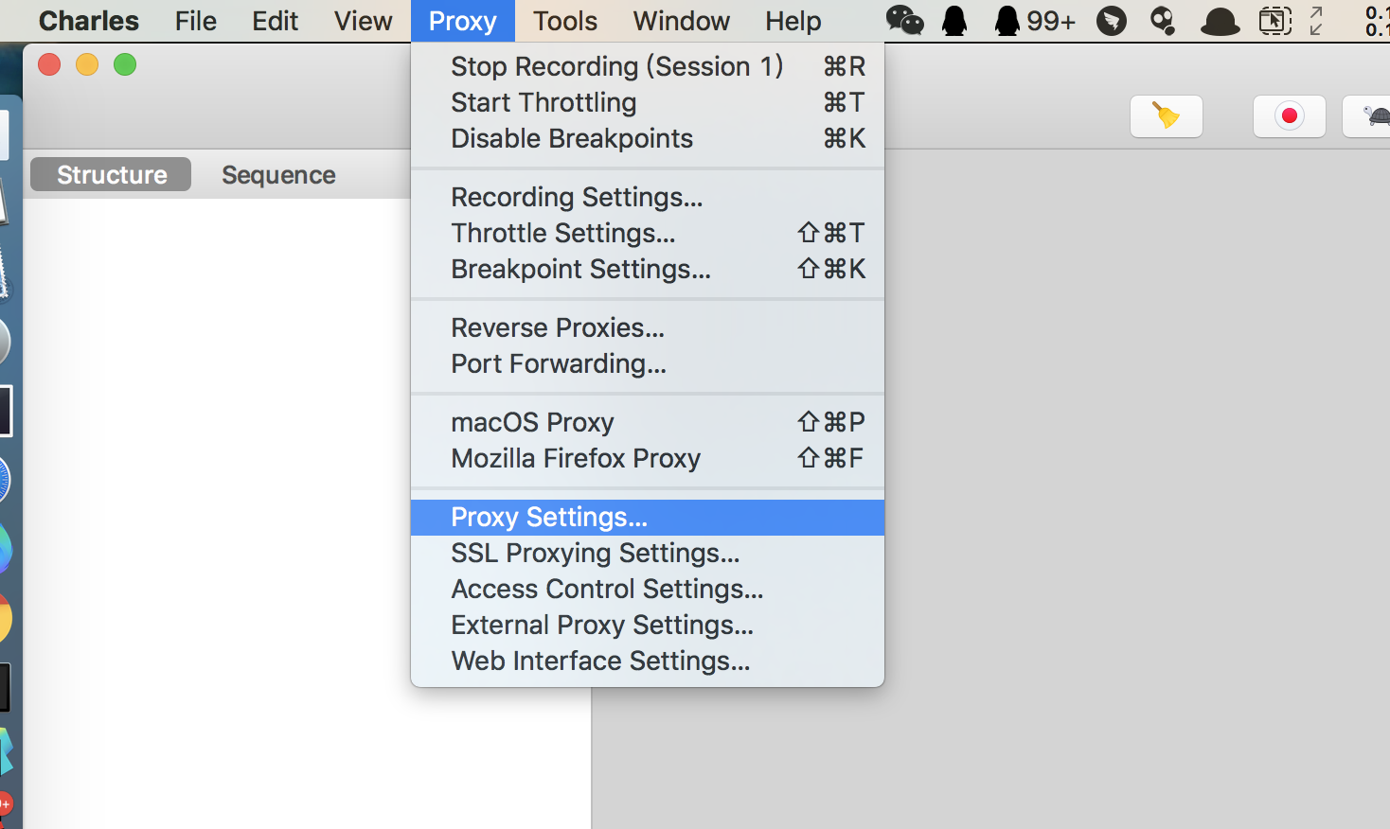The image size is (1390, 829).
Task: Open the View menu
Action: pos(363,21)
